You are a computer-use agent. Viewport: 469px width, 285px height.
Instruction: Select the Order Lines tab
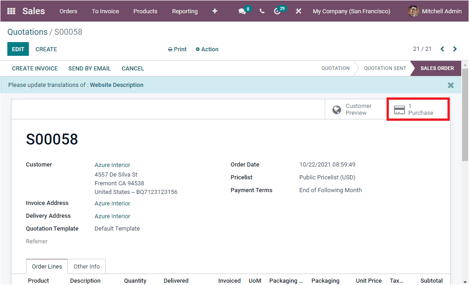coord(46,266)
